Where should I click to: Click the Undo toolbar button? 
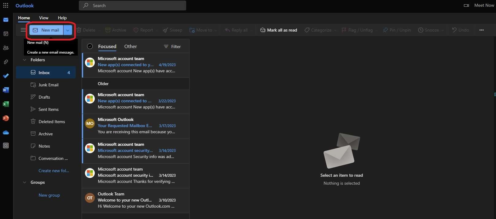pos(460,30)
